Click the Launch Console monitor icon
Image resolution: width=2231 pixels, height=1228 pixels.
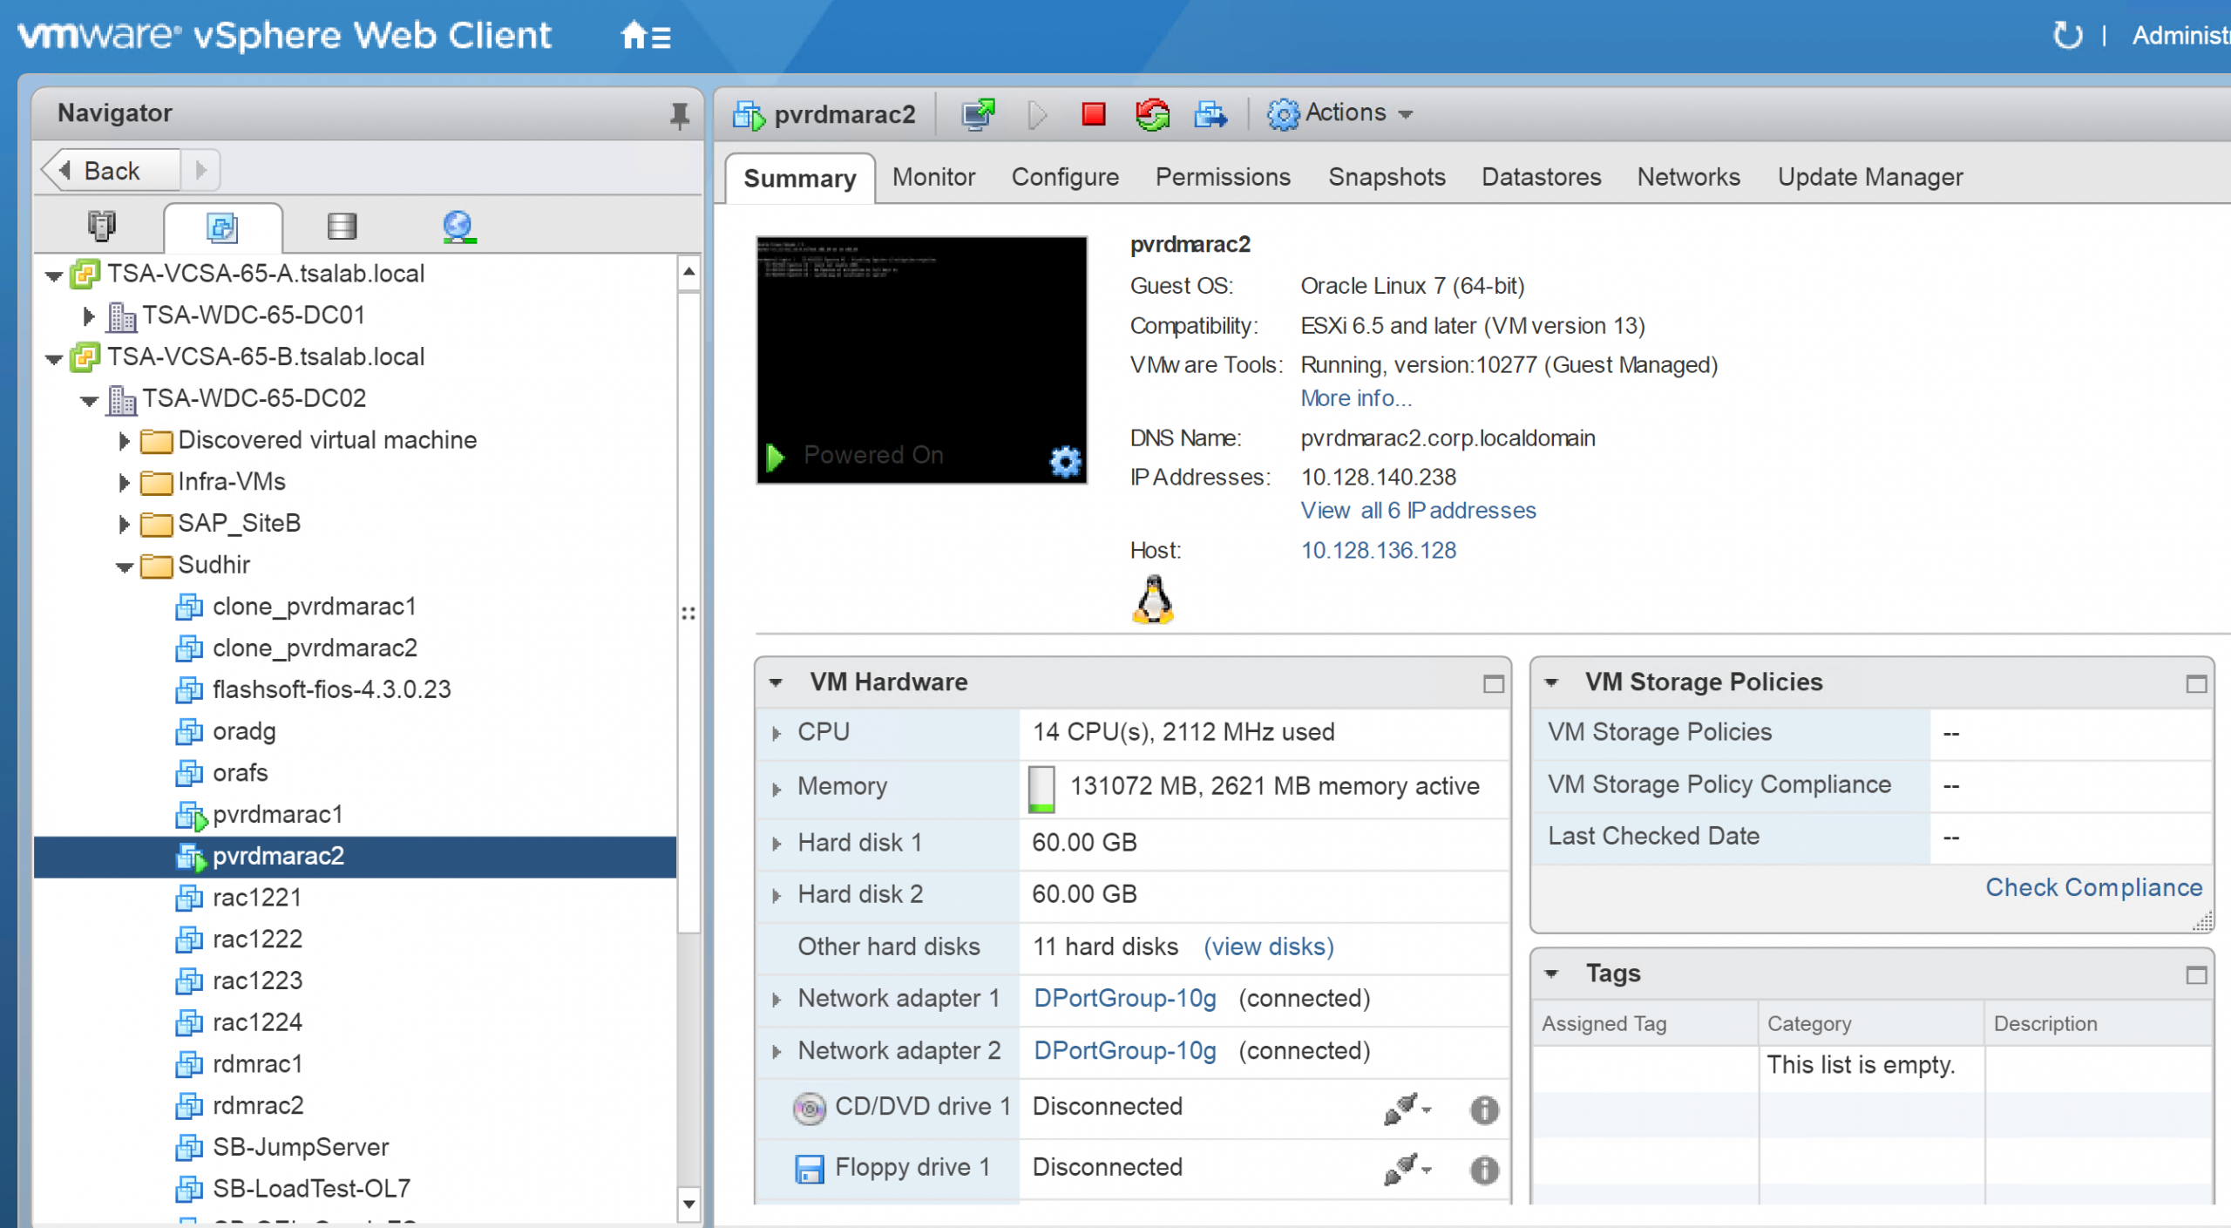click(978, 114)
